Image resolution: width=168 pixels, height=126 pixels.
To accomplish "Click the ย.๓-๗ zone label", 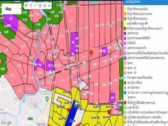I will tap(95, 118).
